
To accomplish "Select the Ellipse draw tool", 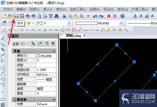I will pyautogui.click(x=3, y=79).
